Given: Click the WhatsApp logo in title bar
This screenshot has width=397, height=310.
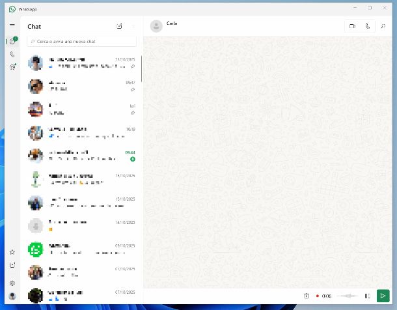Looking at the screenshot, I should 12,9.
